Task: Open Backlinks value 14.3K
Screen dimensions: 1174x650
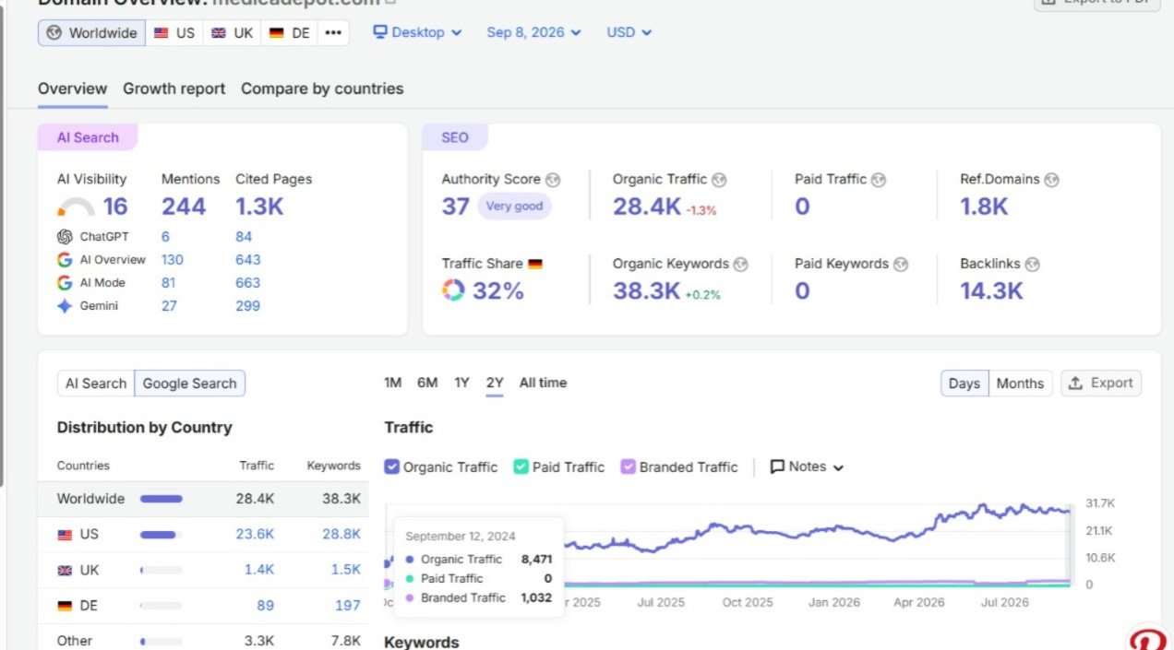Action: click(991, 290)
